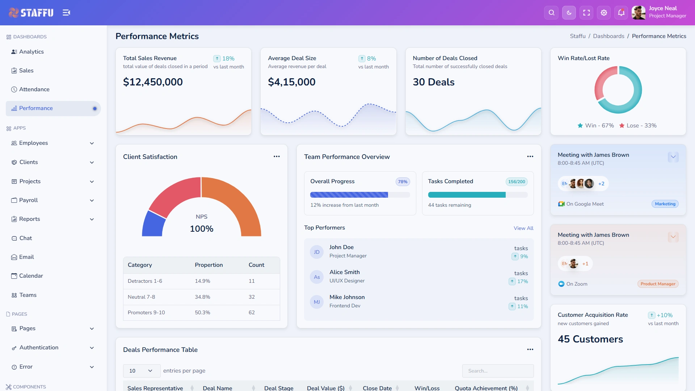The width and height of the screenshot is (695, 391).
Task: Click the deals table Search field
Action: tap(498, 371)
